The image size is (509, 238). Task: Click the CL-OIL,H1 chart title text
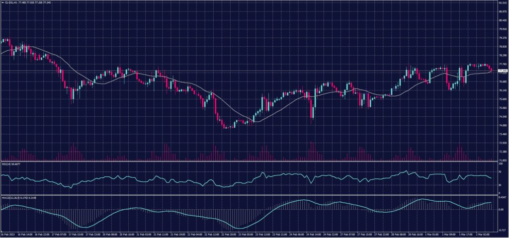coord(11,2)
